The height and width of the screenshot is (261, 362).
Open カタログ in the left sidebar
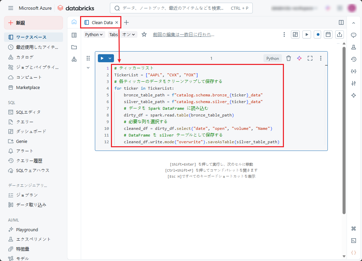(25, 57)
